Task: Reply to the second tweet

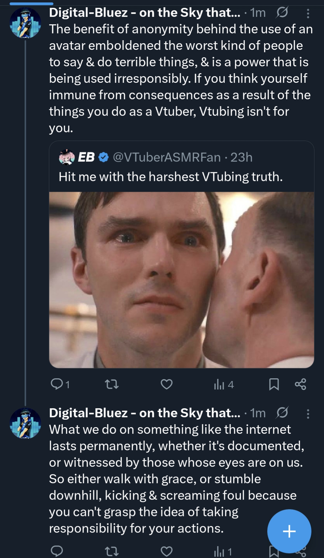Action: pyautogui.click(x=57, y=551)
